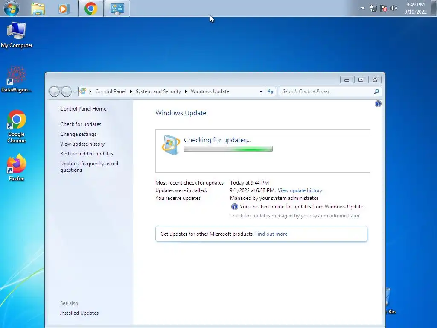
Task: Click the Control Panel icon in address bar
Action: click(83, 91)
